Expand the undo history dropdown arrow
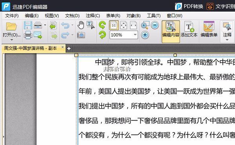The width and height of the screenshot is (235, 145). point(72,25)
